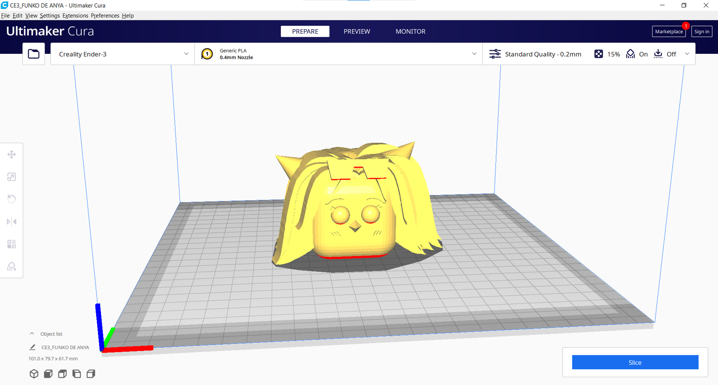Switch to 3D perspective view cube
Viewport: 718px width, 385px height.
click(x=34, y=374)
